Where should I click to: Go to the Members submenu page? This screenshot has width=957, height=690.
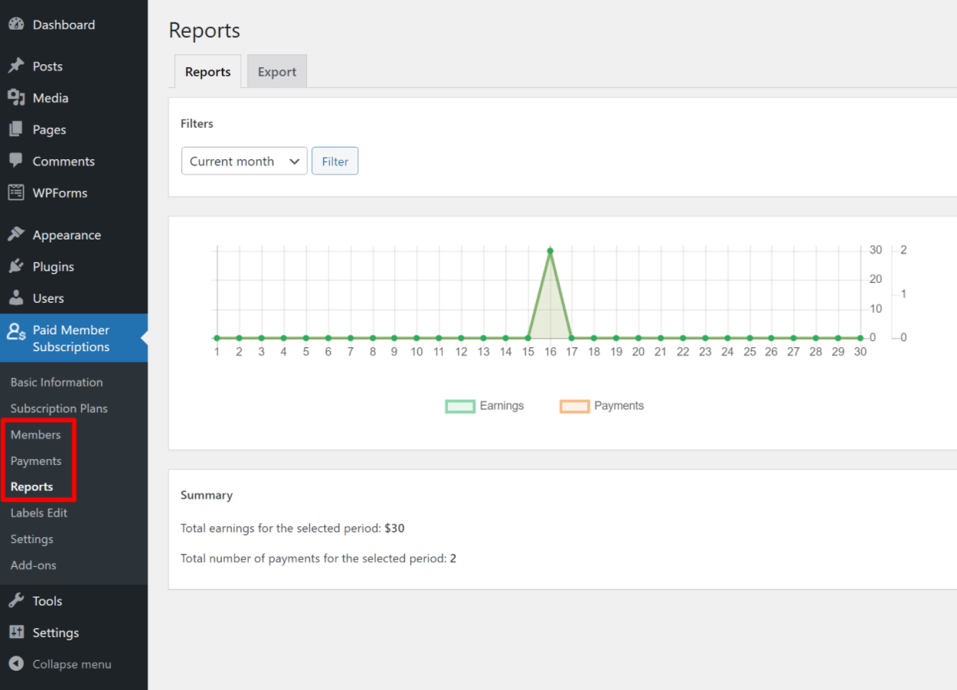[x=35, y=435]
